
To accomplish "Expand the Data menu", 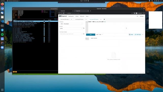I will [87, 16].
